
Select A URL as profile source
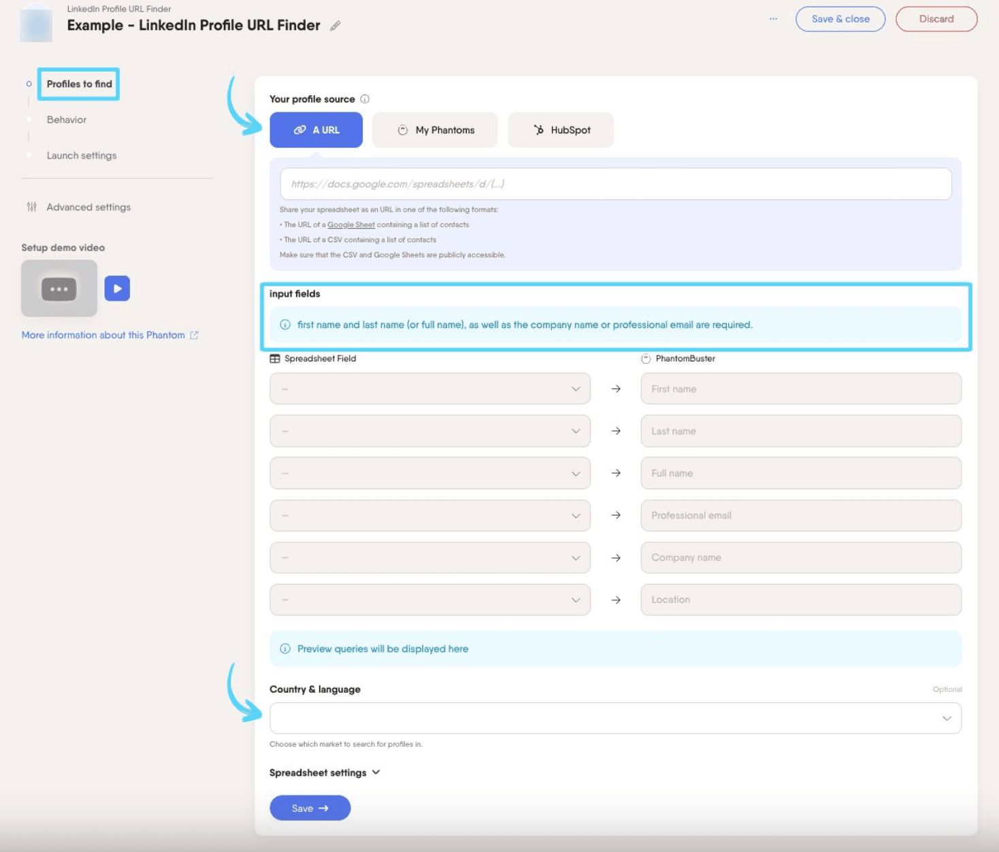click(316, 130)
